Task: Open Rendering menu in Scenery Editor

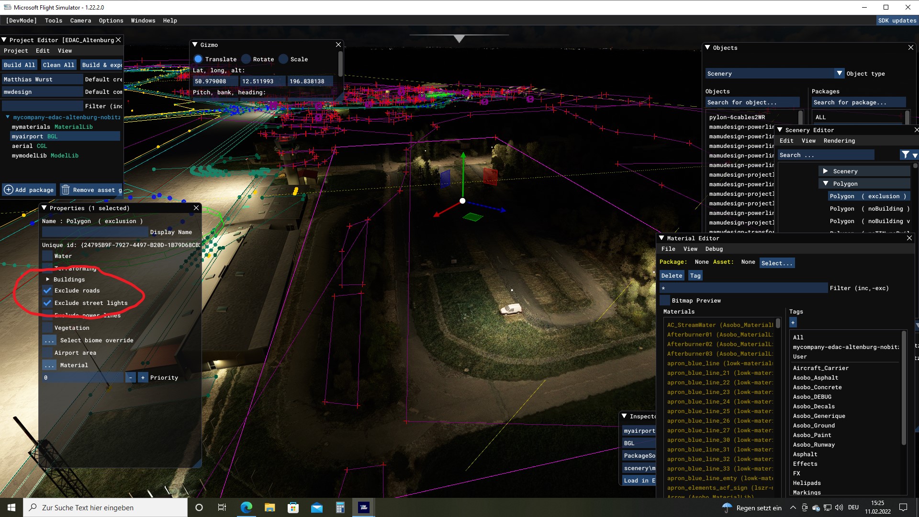Action: (x=839, y=141)
